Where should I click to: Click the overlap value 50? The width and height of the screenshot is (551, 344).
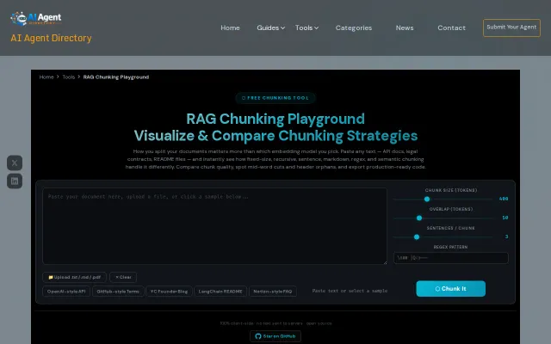tap(505, 218)
